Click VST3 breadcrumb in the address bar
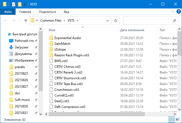 [x=71, y=20]
